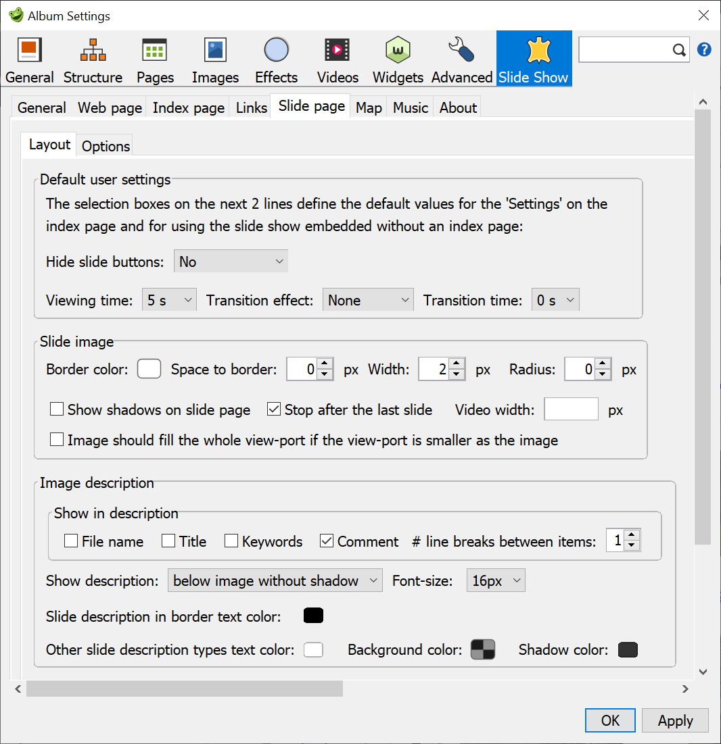Viewport: 721px width, 744px height.
Task: Check the File name description option
Action: pos(71,541)
